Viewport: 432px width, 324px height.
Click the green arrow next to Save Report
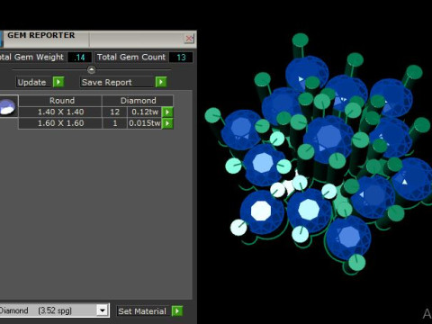161,82
